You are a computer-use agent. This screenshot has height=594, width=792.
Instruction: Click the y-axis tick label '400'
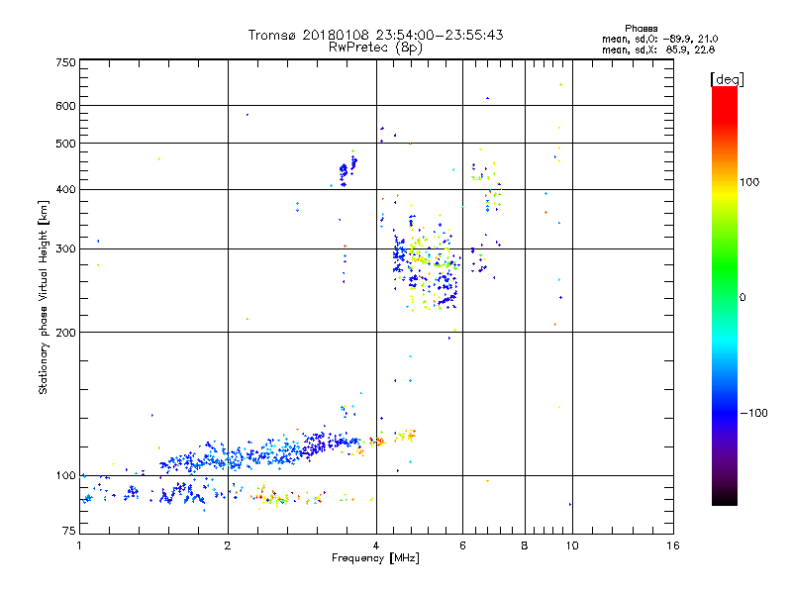[x=65, y=189]
